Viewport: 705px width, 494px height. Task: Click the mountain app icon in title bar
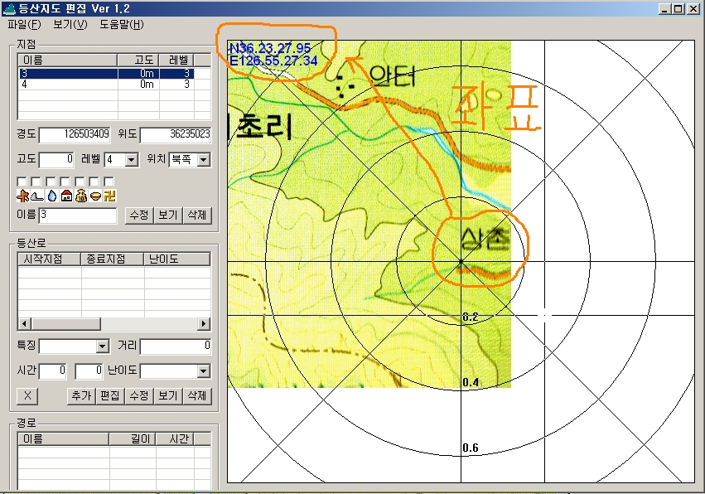(9, 8)
